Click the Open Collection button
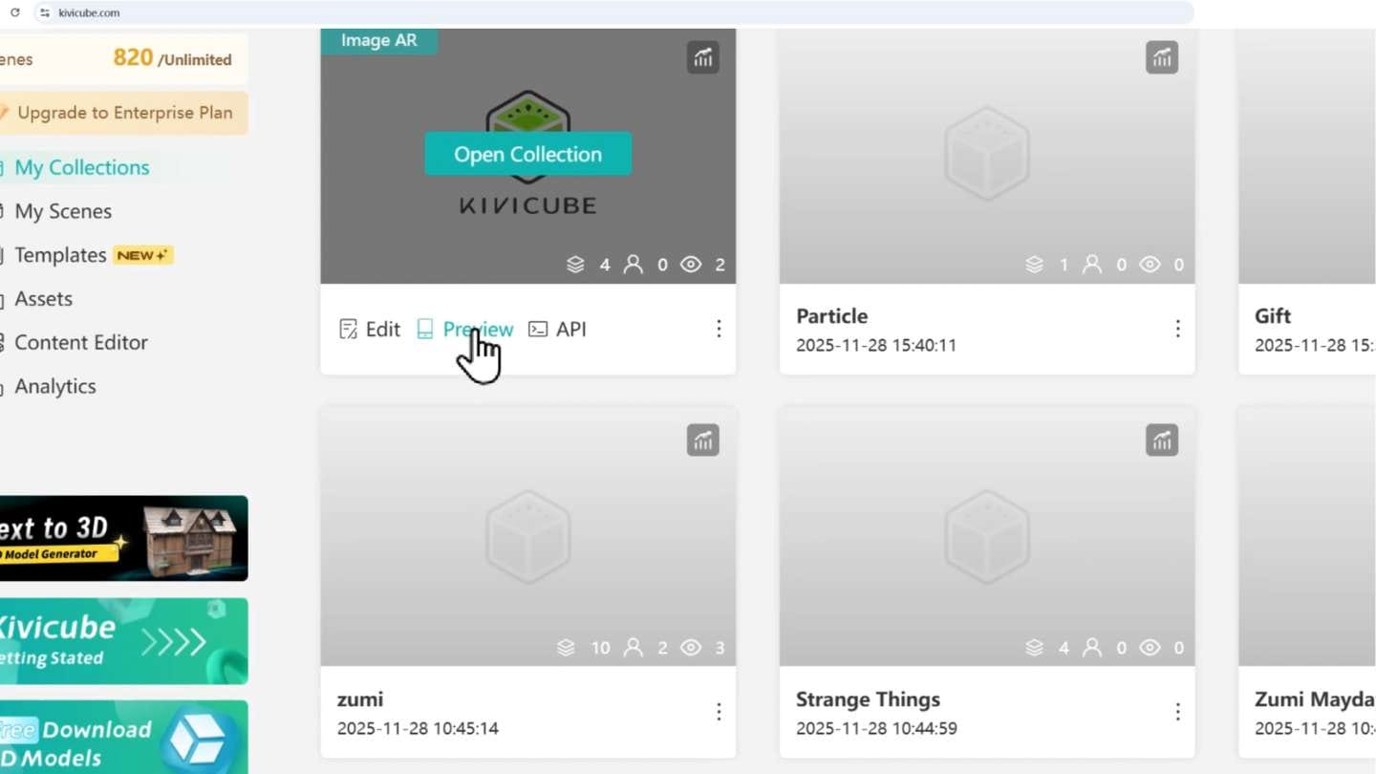1376x774 pixels. click(527, 154)
